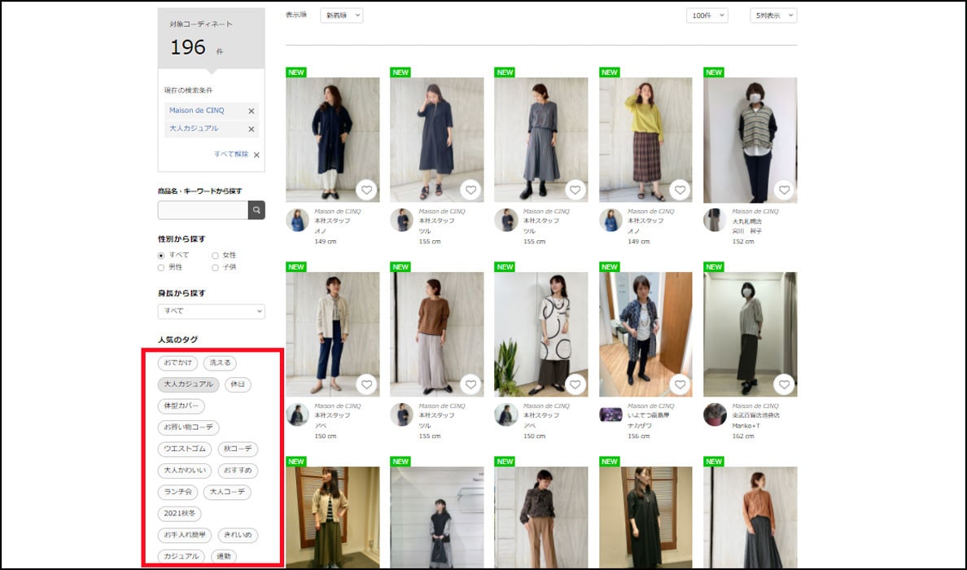Click the 体型カバー tag

coord(181,406)
